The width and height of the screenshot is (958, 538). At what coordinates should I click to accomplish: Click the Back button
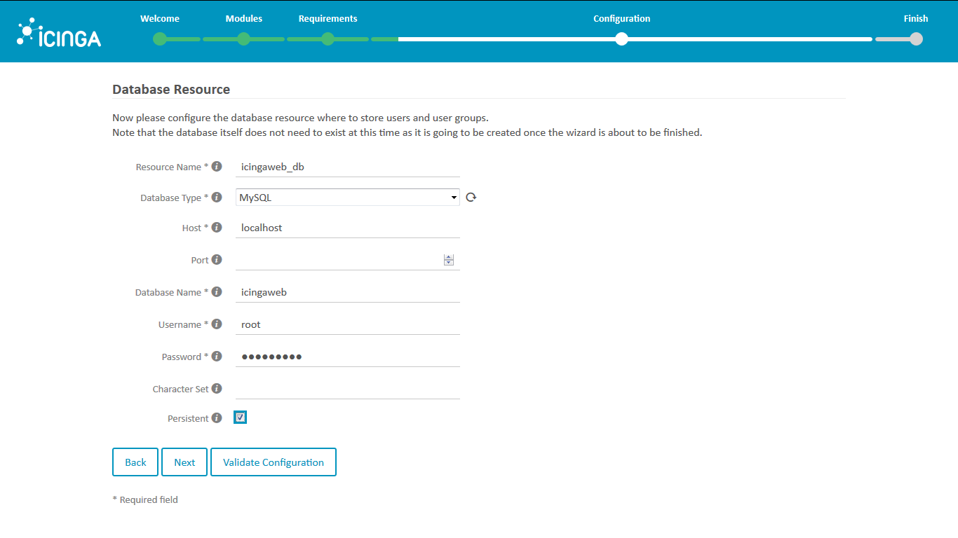coord(135,462)
